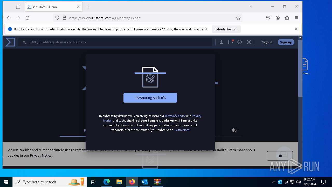The height and width of the screenshot is (187, 332).
Task: Open the upload file icon in VirusTotal header
Action: [x=221, y=42]
